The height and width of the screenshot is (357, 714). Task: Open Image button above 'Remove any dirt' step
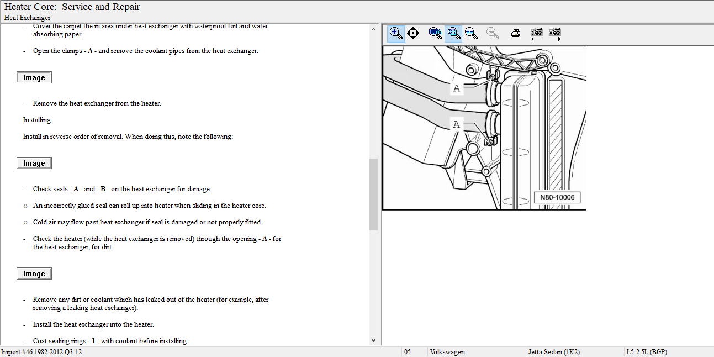(x=34, y=274)
